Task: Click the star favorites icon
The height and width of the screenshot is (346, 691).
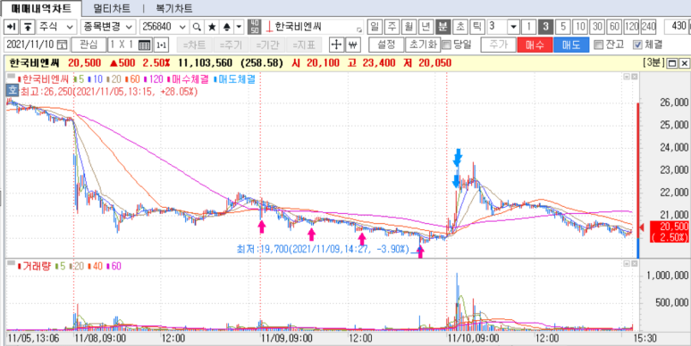Action: point(212,27)
